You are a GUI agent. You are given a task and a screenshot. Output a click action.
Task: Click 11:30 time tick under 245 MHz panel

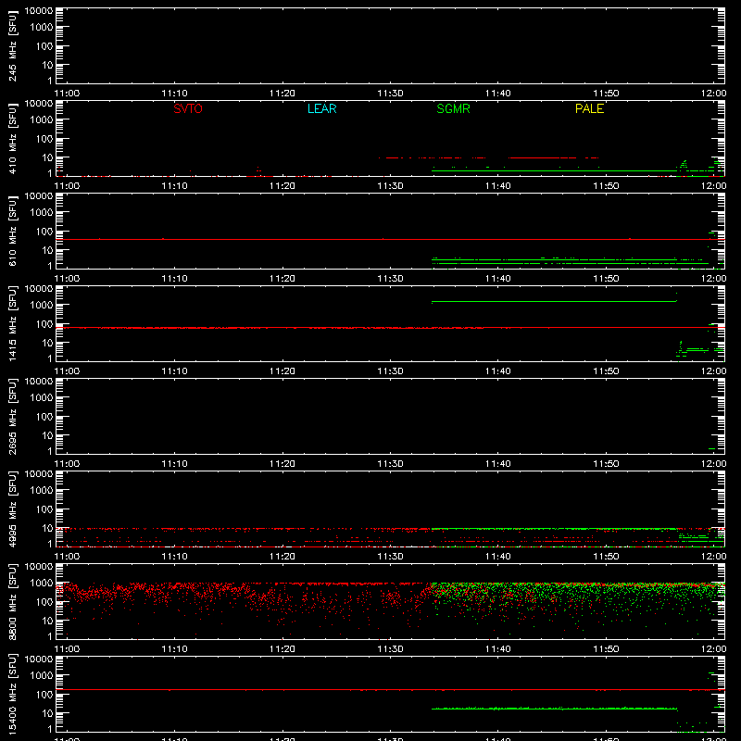(390, 94)
